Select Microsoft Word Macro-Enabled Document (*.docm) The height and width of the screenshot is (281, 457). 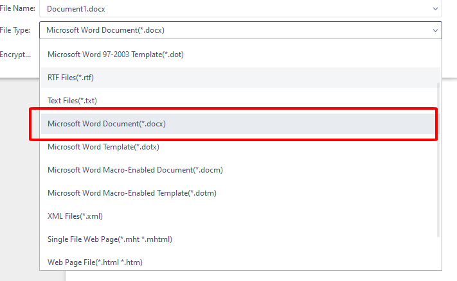pyautogui.click(x=135, y=170)
